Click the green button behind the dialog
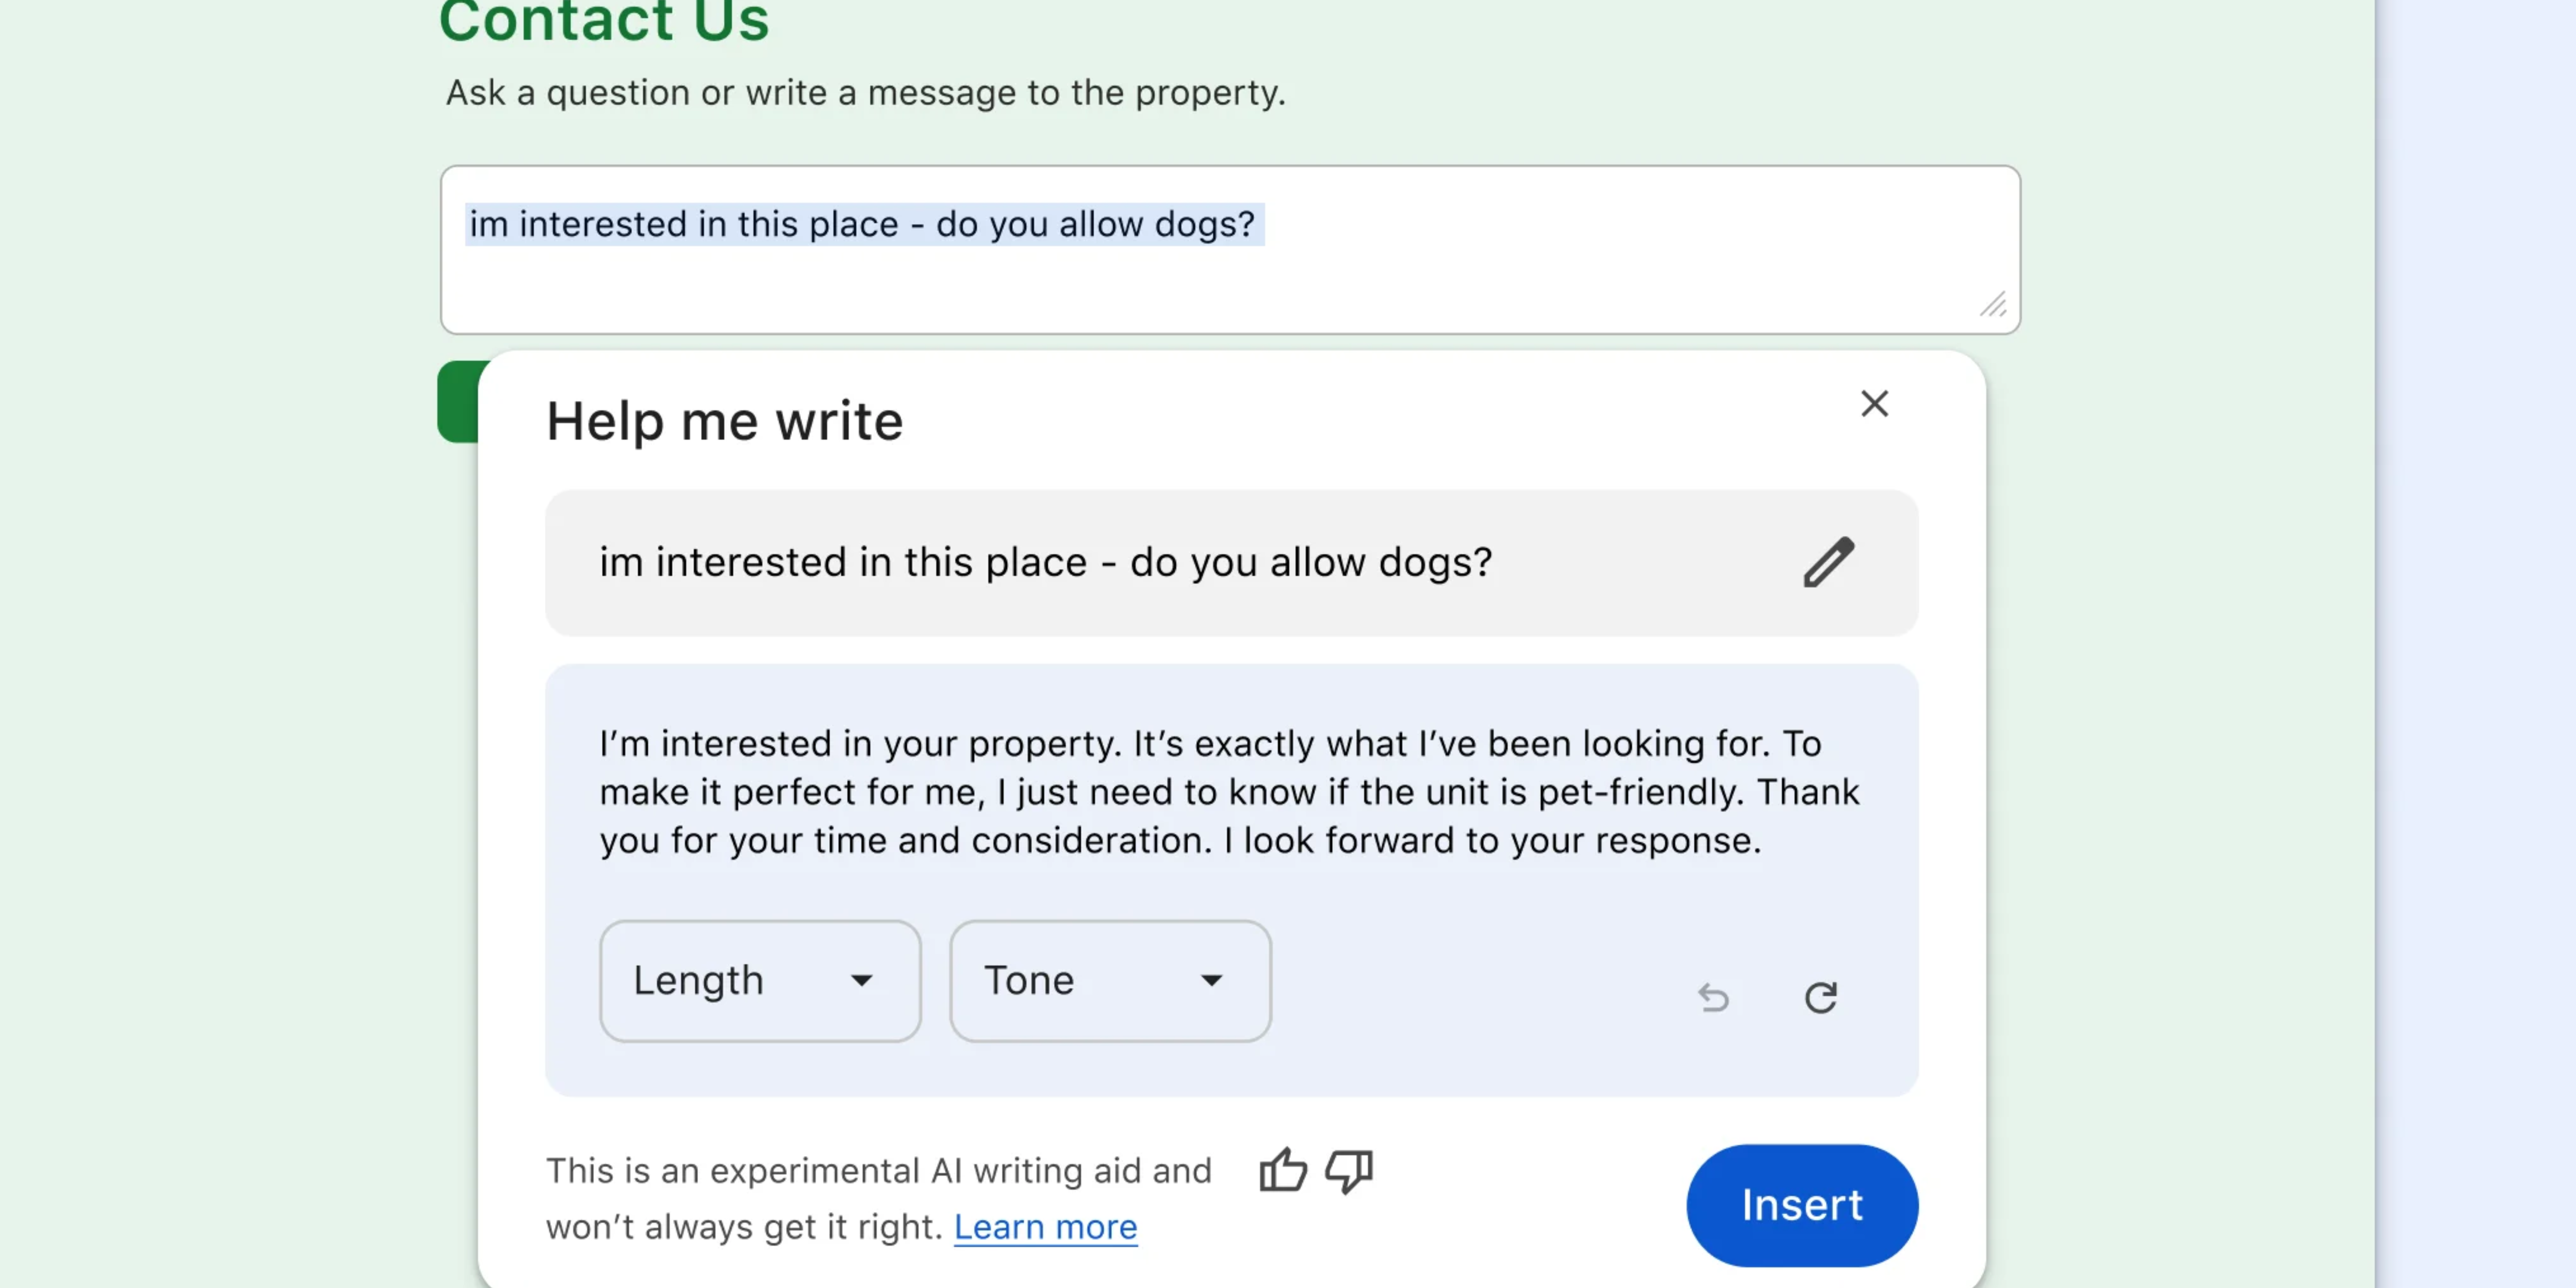The height and width of the screenshot is (1288, 2576). 458,402
